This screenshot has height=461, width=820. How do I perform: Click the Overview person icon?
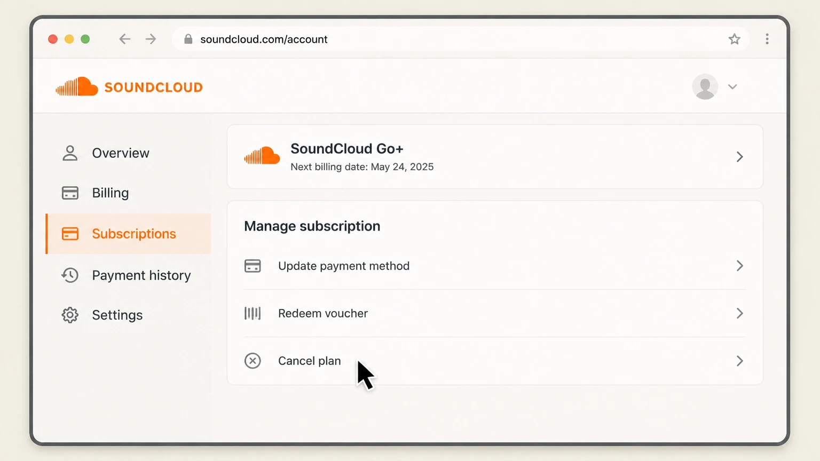coord(70,153)
